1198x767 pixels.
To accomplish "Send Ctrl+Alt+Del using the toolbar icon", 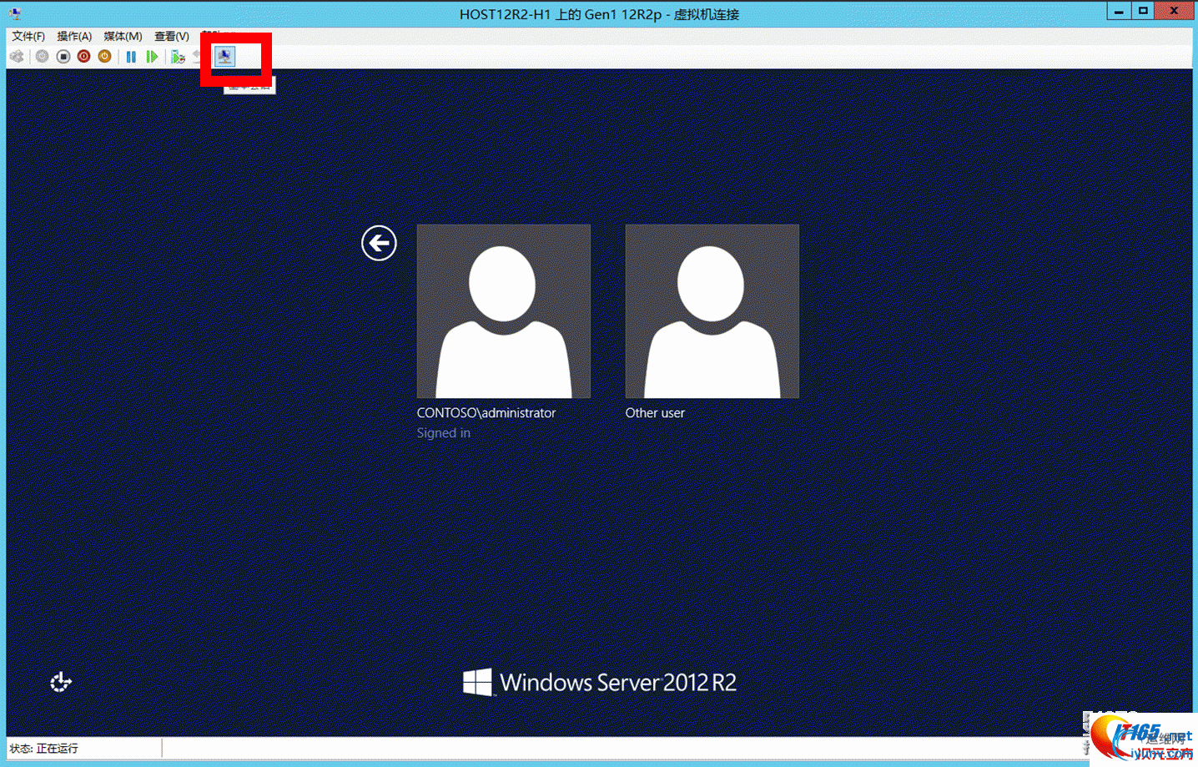I will tap(17, 57).
